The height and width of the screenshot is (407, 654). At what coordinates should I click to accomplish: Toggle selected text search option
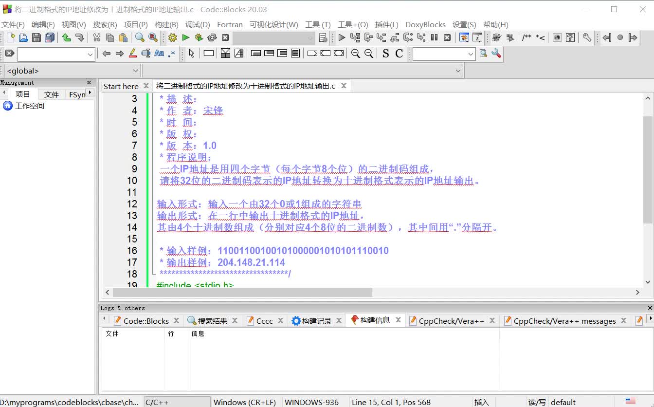145,54
